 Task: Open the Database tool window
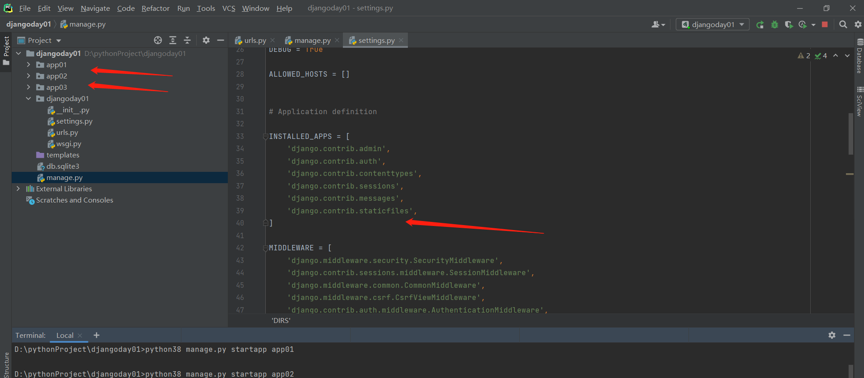[x=859, y=56]
